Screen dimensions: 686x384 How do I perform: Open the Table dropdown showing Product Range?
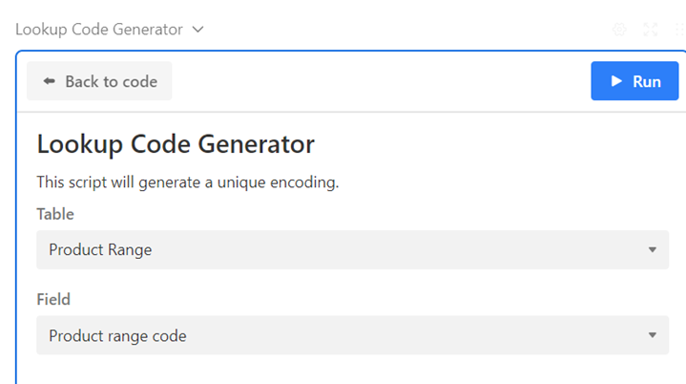coord(352,250)
